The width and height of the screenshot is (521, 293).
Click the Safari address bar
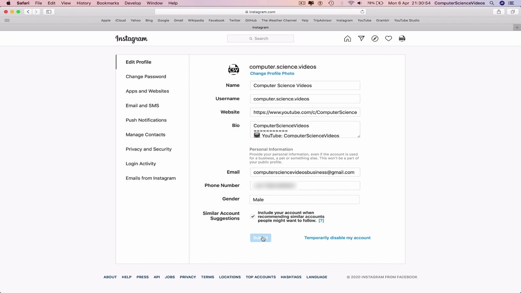pos(260,12)
